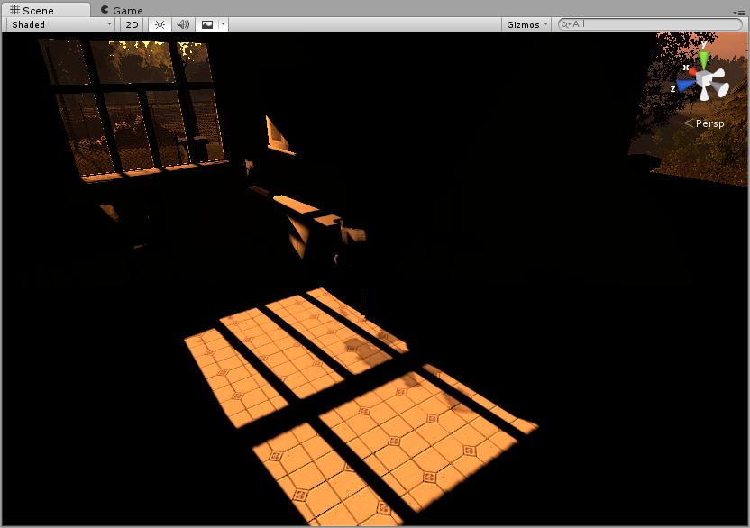Switch to the Game tab
This screenshot has width=750, height=528.
point(122,10)
